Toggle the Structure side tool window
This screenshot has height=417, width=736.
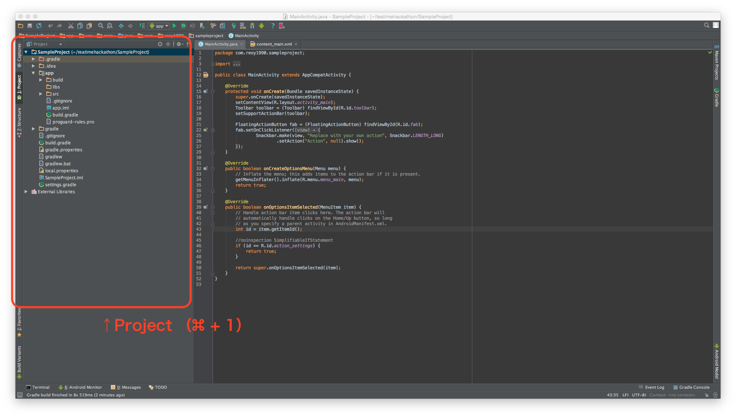19,121
